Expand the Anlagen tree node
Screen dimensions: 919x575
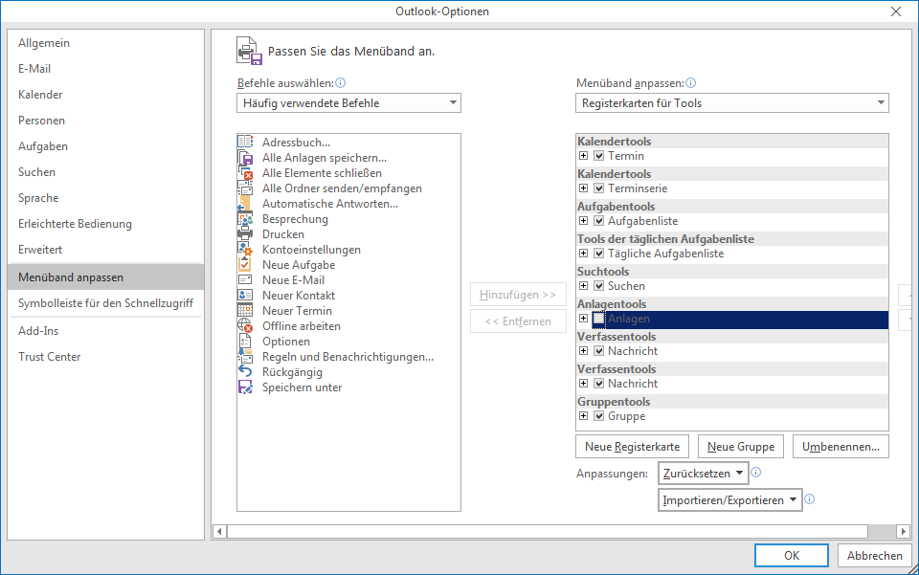tap(584, 319)
